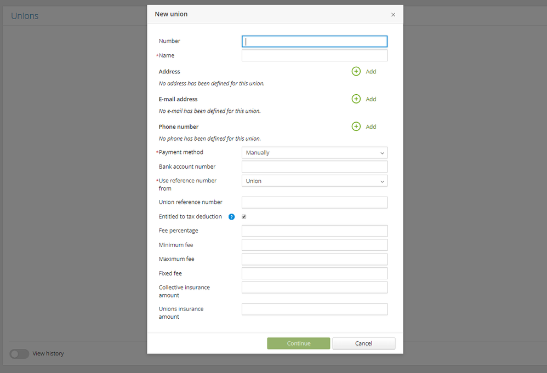
Task: Enter the Fee percentage field
Action: [314, 231]
